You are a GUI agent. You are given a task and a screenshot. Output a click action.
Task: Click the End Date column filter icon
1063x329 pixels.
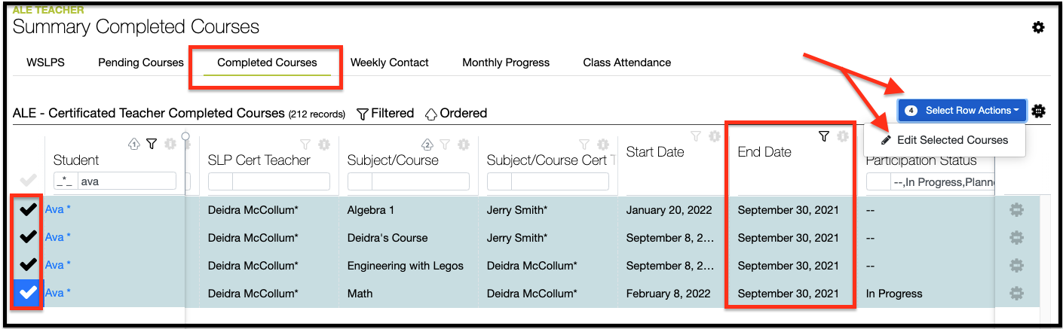pos(823,136)
